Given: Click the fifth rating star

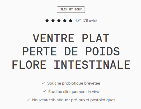Looking at the screenshot, I should pos(71,21).
